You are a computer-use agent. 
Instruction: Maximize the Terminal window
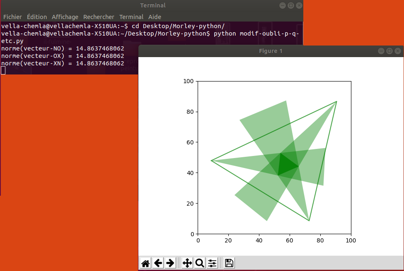291,5
